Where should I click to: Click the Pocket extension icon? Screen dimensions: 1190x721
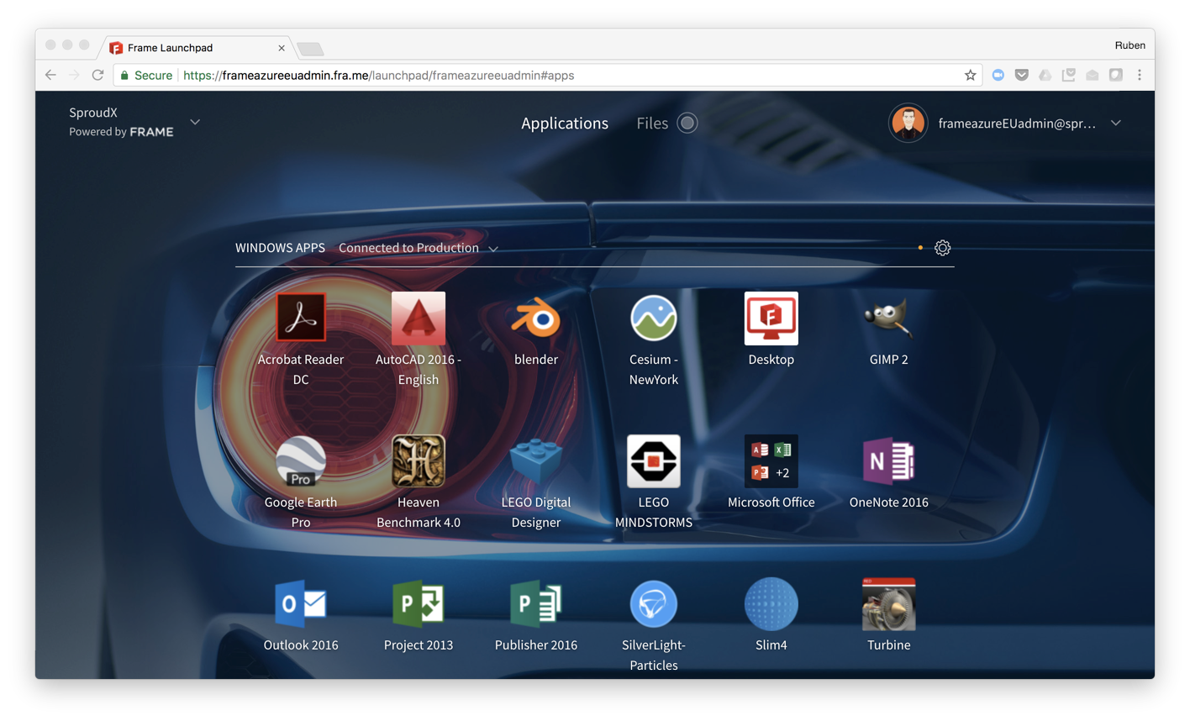click(x=1022, y=76)
